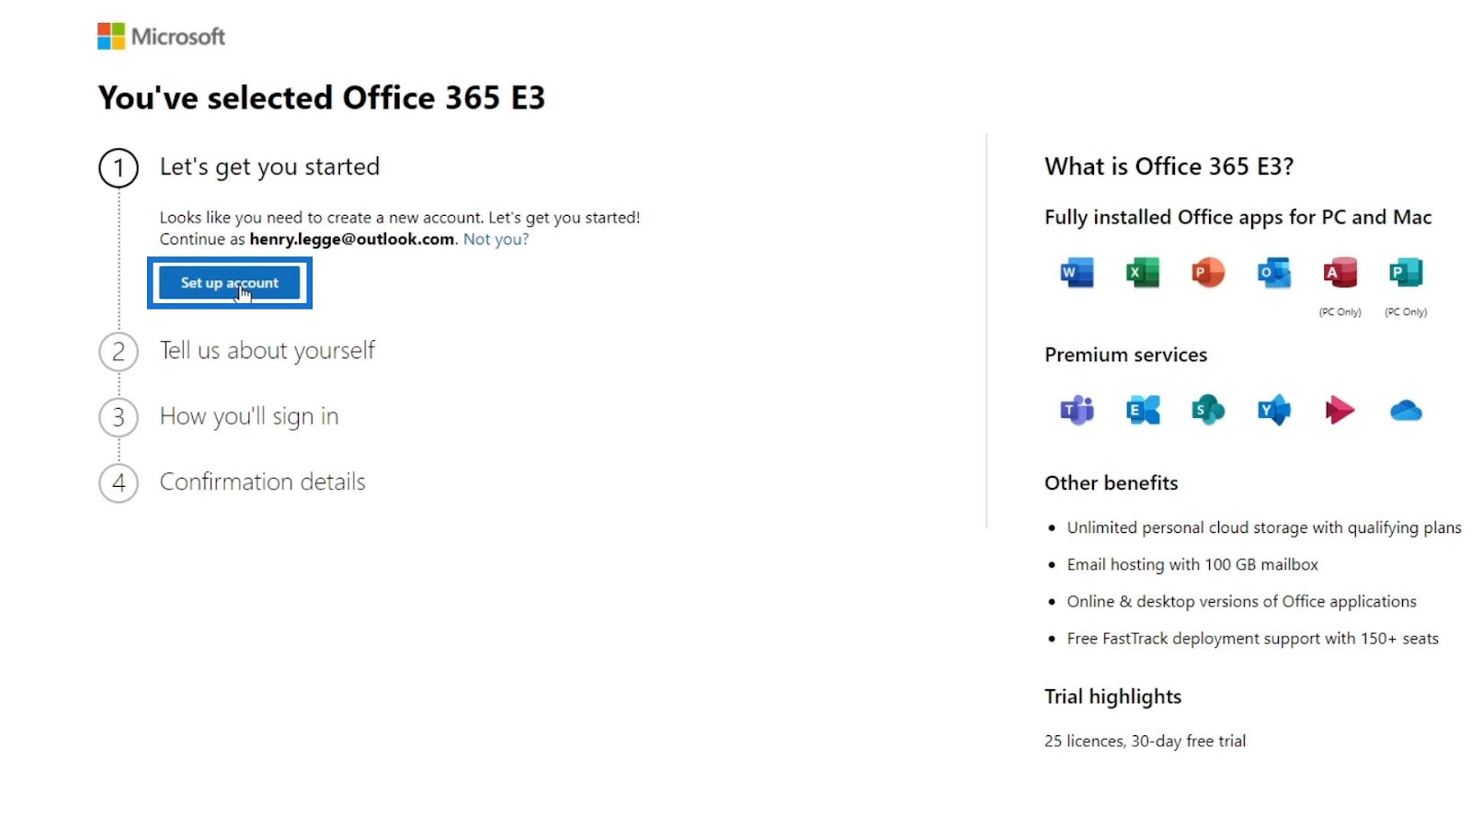Click the SharePoint service icon
The height and width of the screenshot is (827, 1471).
pyautogui.click(x=1208, y=410)
